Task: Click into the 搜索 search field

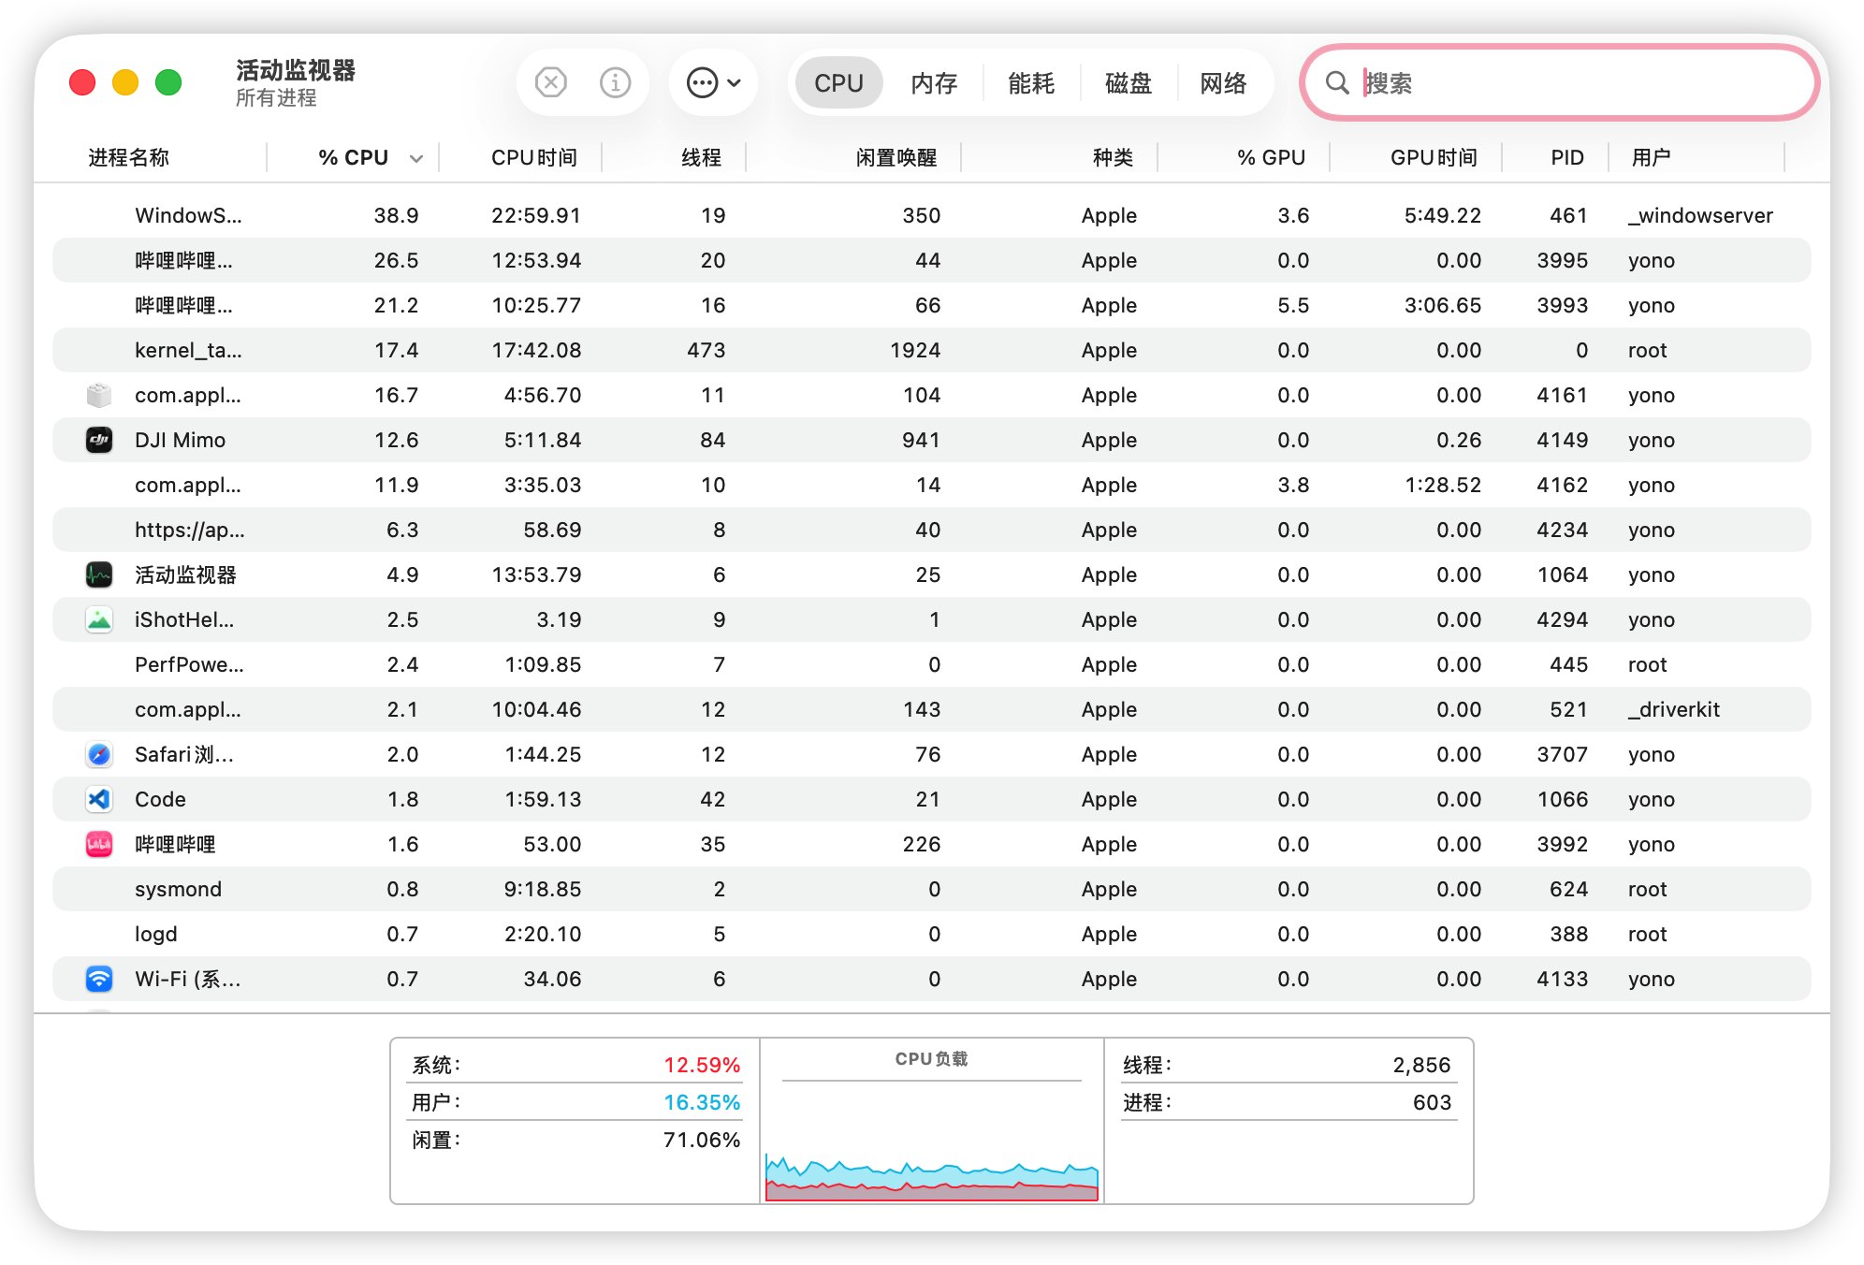Action: (1572, 83)
